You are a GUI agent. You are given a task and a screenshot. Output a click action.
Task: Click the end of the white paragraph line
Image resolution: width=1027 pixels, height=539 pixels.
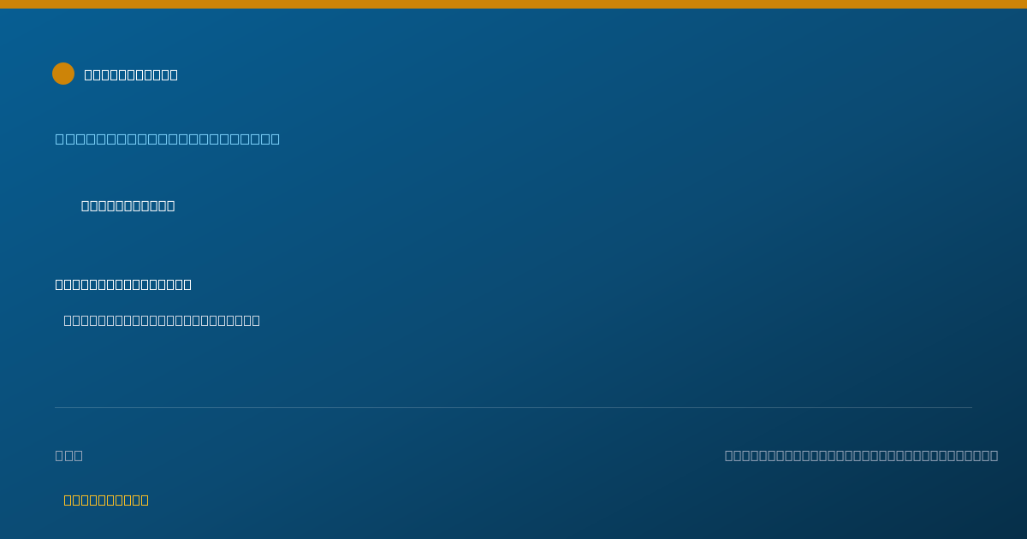point(256,320)
